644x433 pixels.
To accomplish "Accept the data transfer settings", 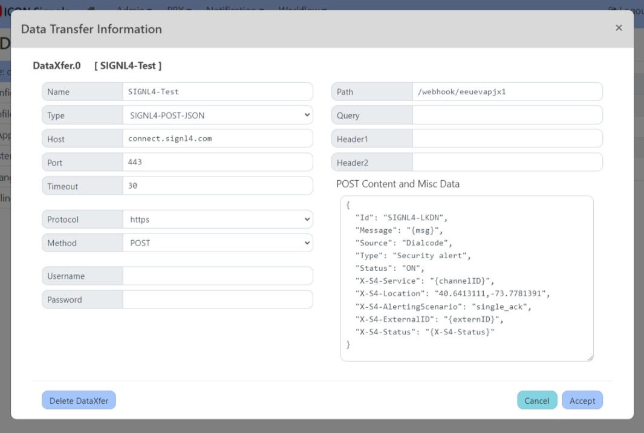I will [x=582, y=400].
